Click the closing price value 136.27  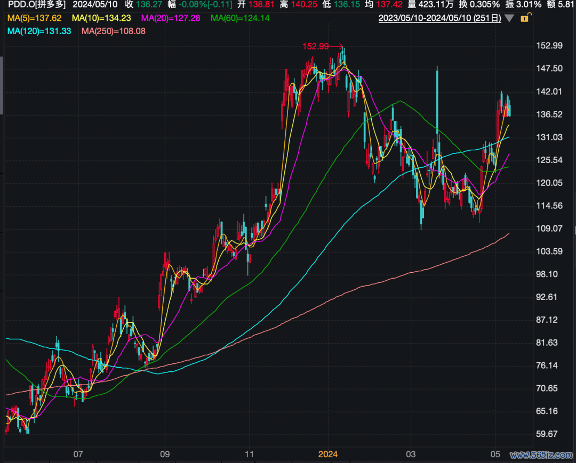(149, 5)
